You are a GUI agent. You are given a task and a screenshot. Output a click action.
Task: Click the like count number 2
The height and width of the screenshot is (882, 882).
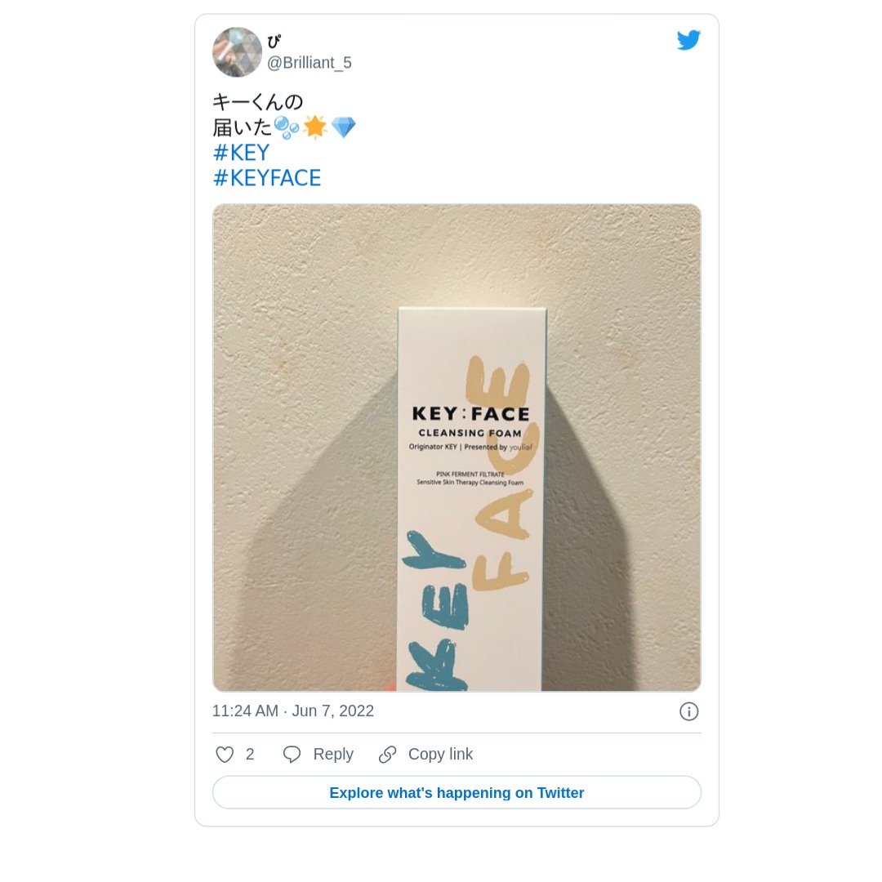click(250, 755)
